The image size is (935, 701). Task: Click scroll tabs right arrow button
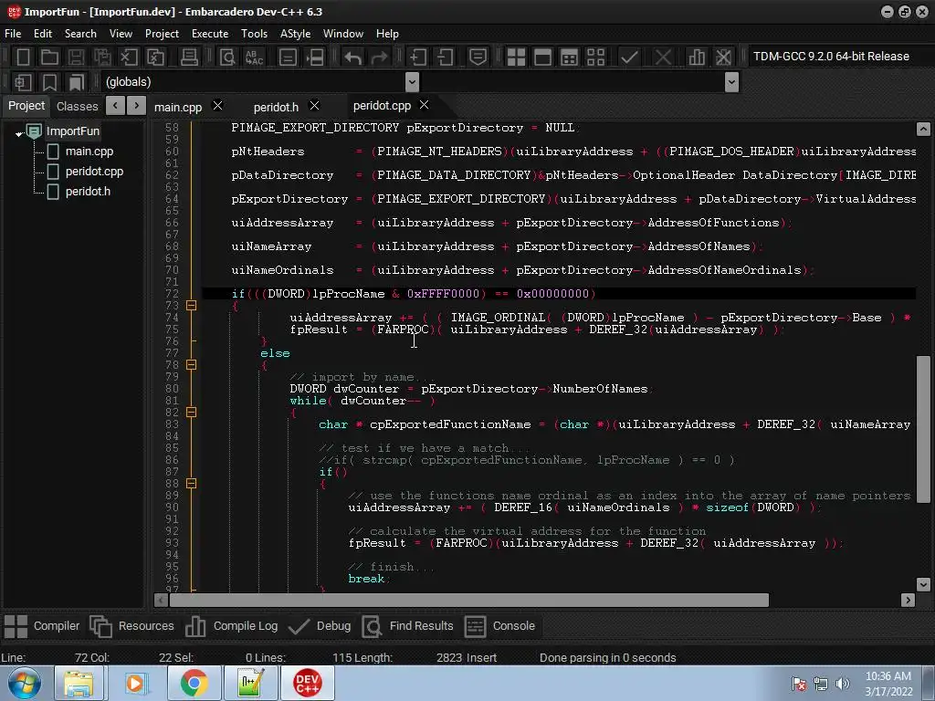137,106
